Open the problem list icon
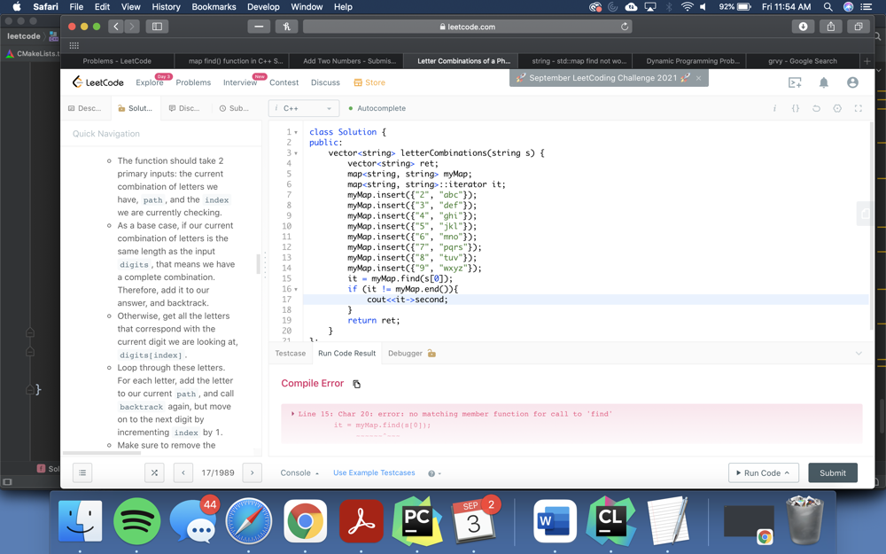The width and height of the screenshot is (886, 554). 82,472
